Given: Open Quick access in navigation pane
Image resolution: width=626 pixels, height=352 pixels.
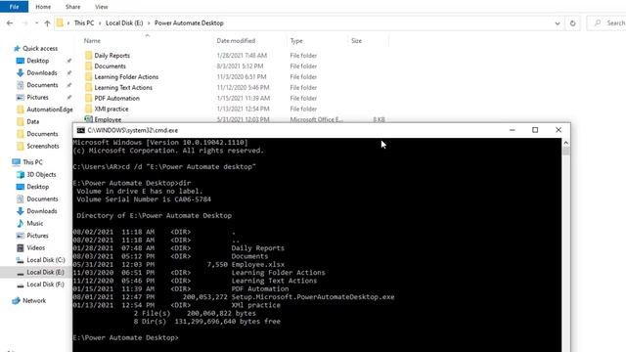Looking at the screenshot, I should point(40,48).
